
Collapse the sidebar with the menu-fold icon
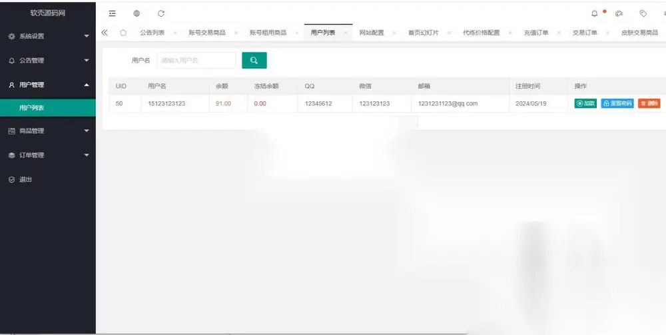coord(112,13)
